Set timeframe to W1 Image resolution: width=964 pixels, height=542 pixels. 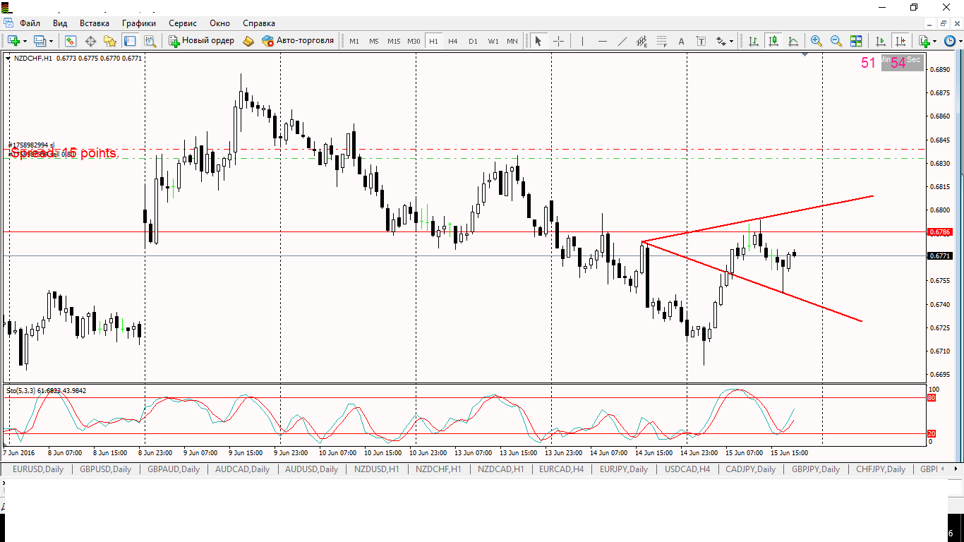click(x=493, y=41)
